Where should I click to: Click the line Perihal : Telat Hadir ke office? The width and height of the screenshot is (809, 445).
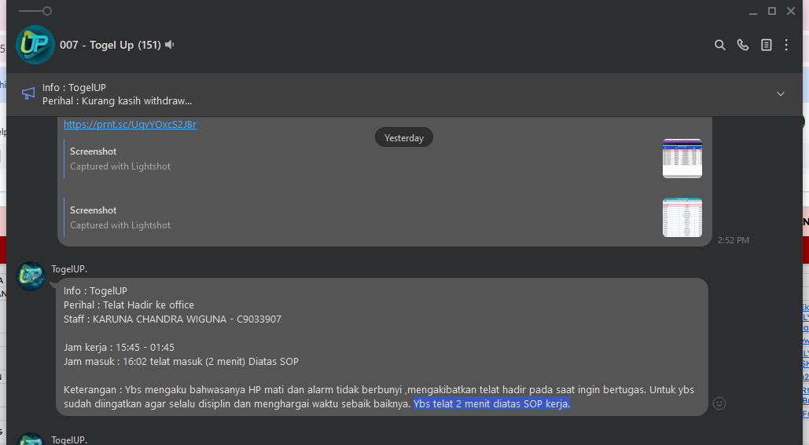coord(129,305)
